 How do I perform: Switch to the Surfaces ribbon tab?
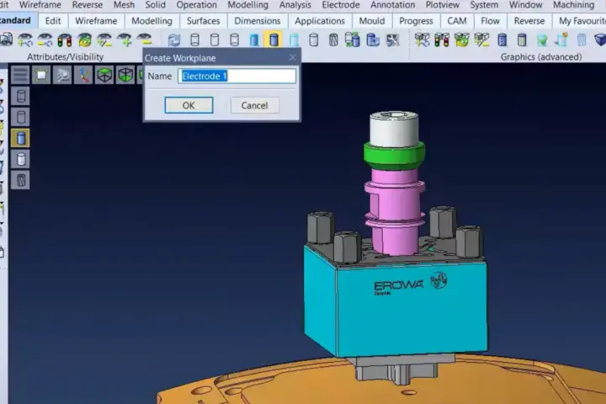(x=204, y=21)
